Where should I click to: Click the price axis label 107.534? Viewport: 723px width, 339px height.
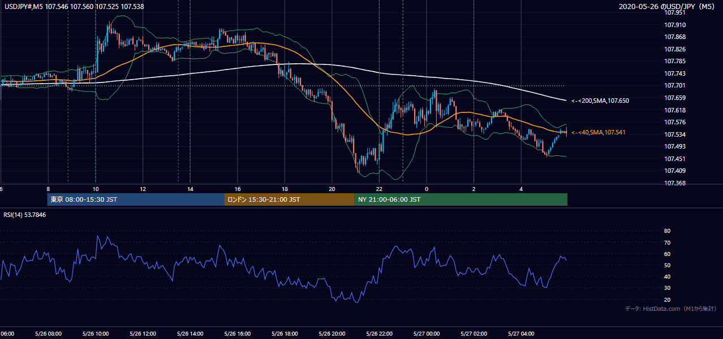point(675,134)
